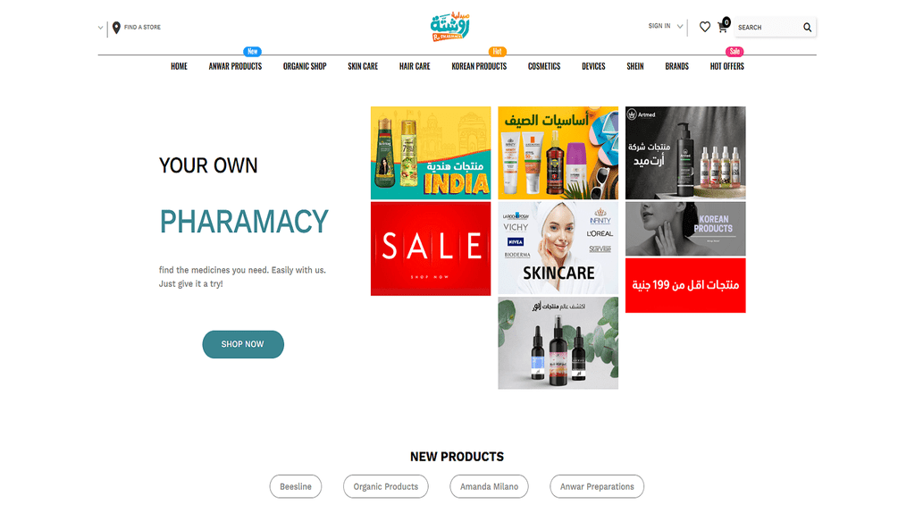Screen dimensions: 915x522
Task: Open the wishlist heart icon
Action: (x=704, y=27)
